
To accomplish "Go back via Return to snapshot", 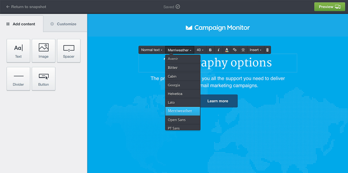I will click(x=26, y=7).
